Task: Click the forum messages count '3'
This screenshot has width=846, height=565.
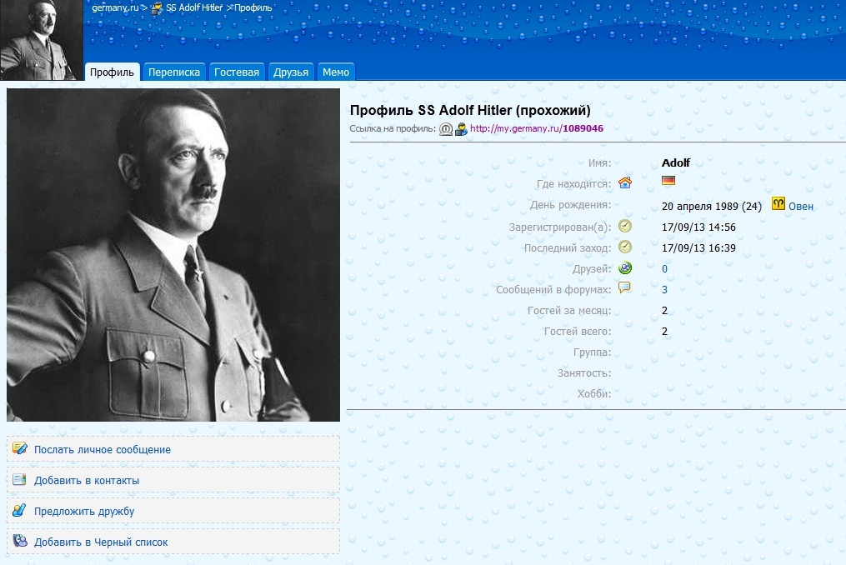Action: pos(664,290)
